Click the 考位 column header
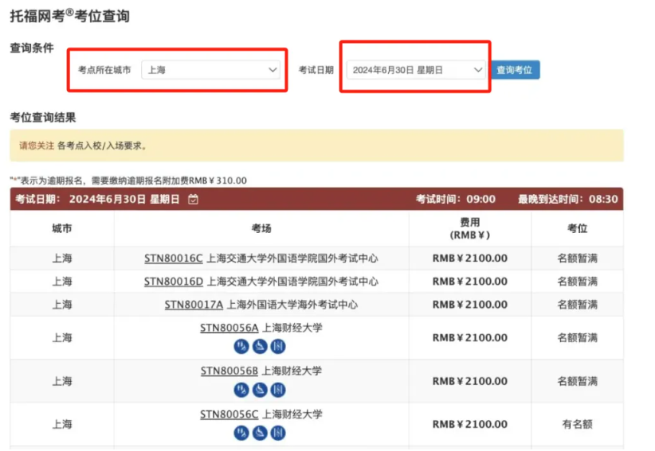655x451 pixels. 577,228
